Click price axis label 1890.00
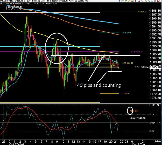 click(155, 46)
